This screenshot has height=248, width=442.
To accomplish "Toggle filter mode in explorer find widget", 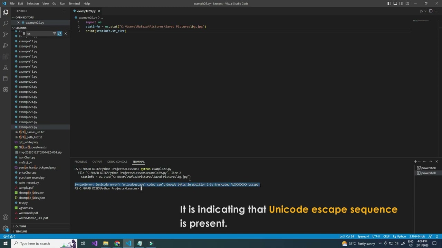I will (54, 33).
